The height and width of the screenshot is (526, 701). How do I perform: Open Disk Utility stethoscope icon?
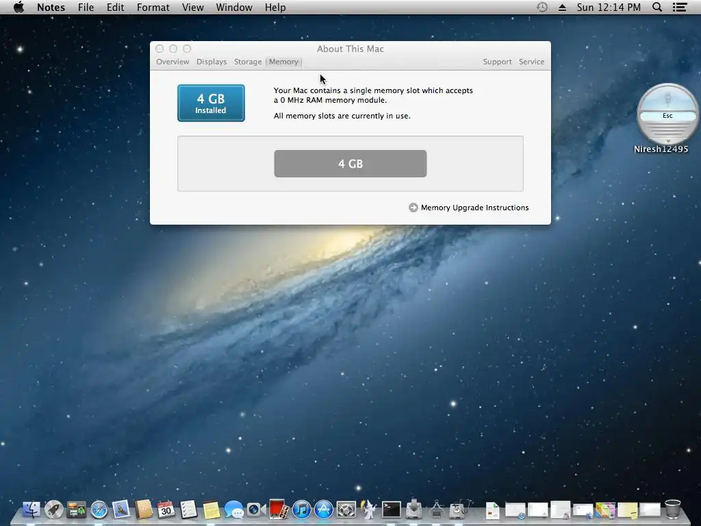coord(459,510)
